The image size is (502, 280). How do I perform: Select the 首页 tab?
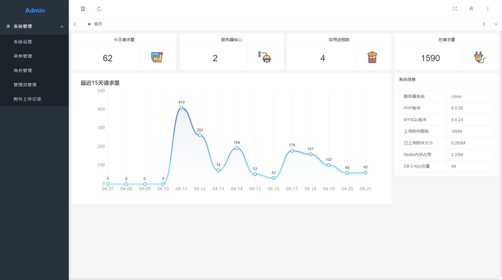(x=95, y=24)
